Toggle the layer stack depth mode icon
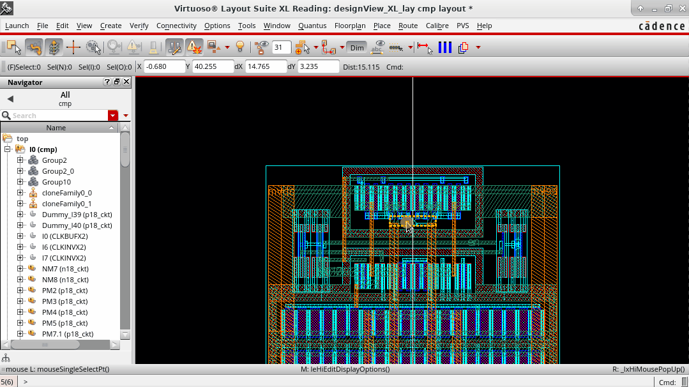Image resolution: width=689 pixels, height=387 pixels. tap(54, 47)
